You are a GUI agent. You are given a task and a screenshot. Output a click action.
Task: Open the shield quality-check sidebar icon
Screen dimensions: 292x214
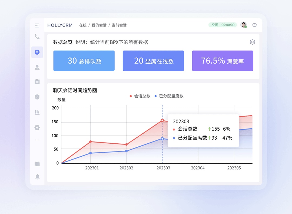pos(37,97)
